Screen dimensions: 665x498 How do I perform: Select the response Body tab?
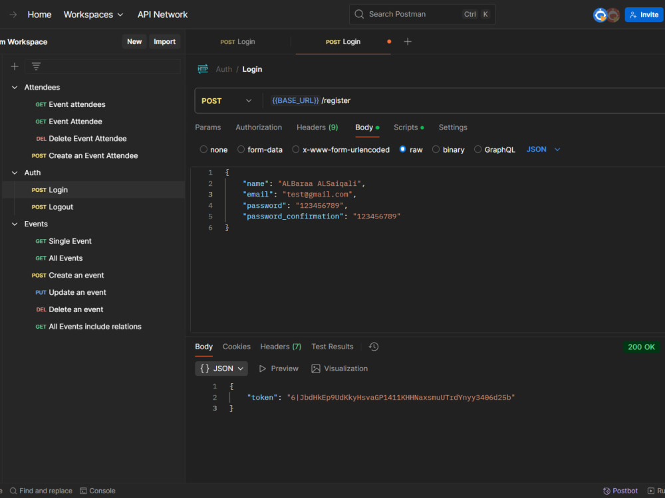click(203, 347)
